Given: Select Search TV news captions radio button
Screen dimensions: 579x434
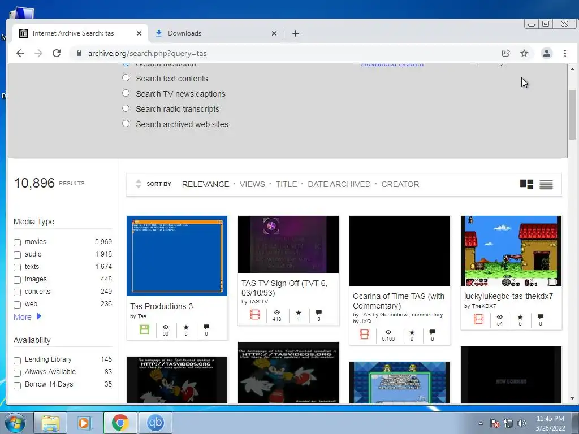Looking at the screenshot, I should 126,93.
